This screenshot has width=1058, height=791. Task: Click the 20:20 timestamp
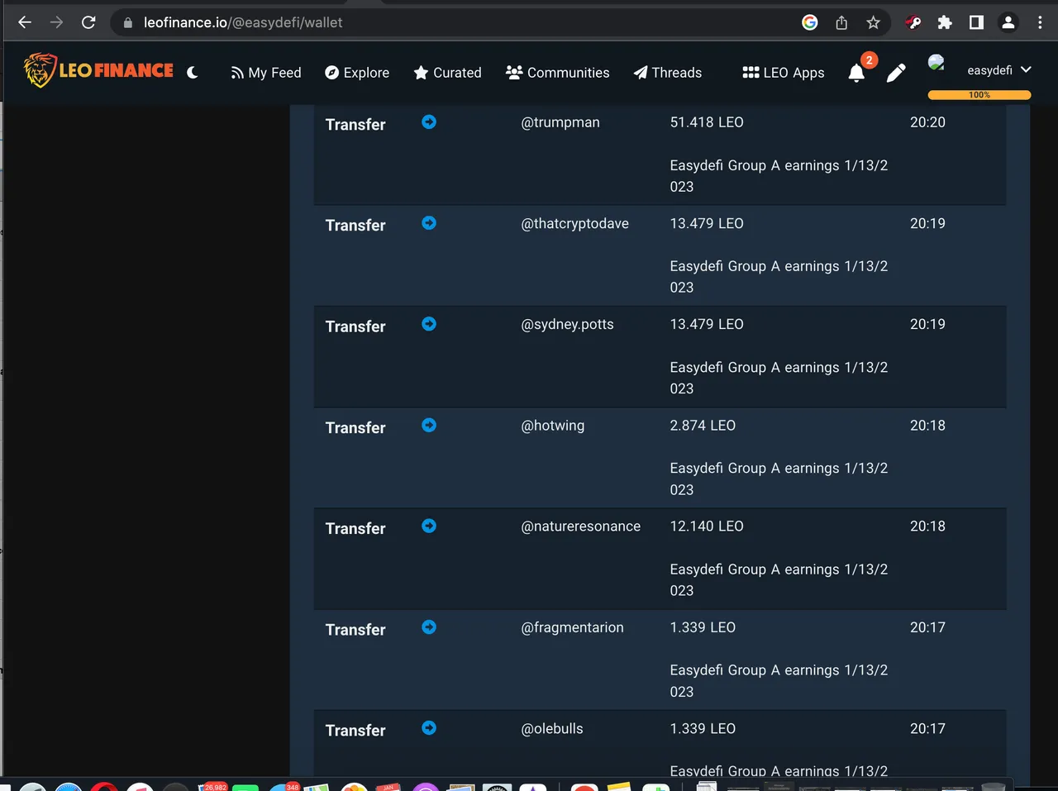click(927, 122)
